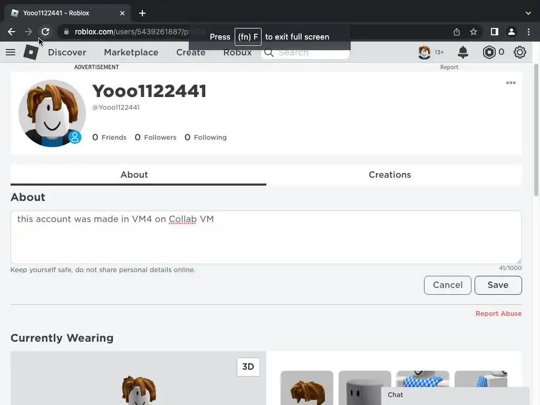Toggle the browser side panel

point(495,32)
